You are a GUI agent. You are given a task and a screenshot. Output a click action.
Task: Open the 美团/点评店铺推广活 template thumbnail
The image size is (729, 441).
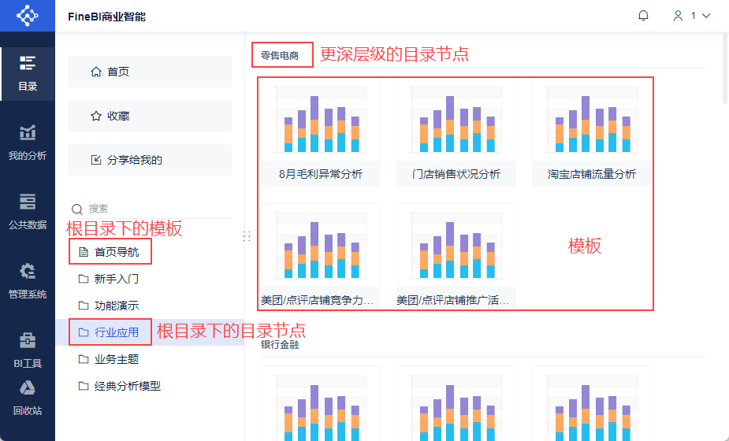[456, 256]
